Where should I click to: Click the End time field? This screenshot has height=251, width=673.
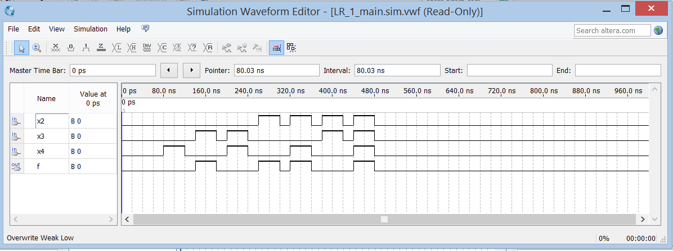[x=618, y=70]
